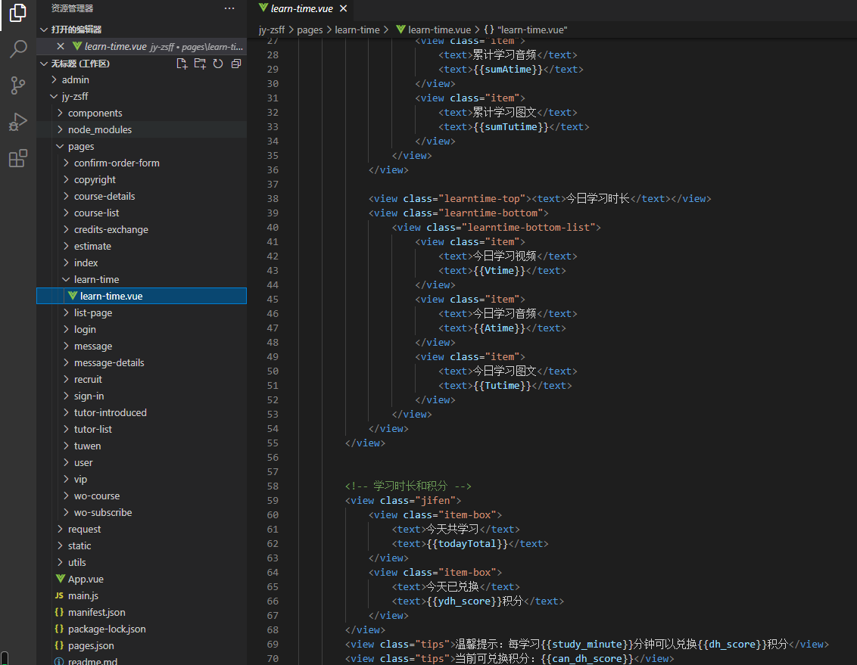Click line number 38 in gutter
Image resolution: width=857 pixels, height=665 pixels.
click(x=273, y=199)
